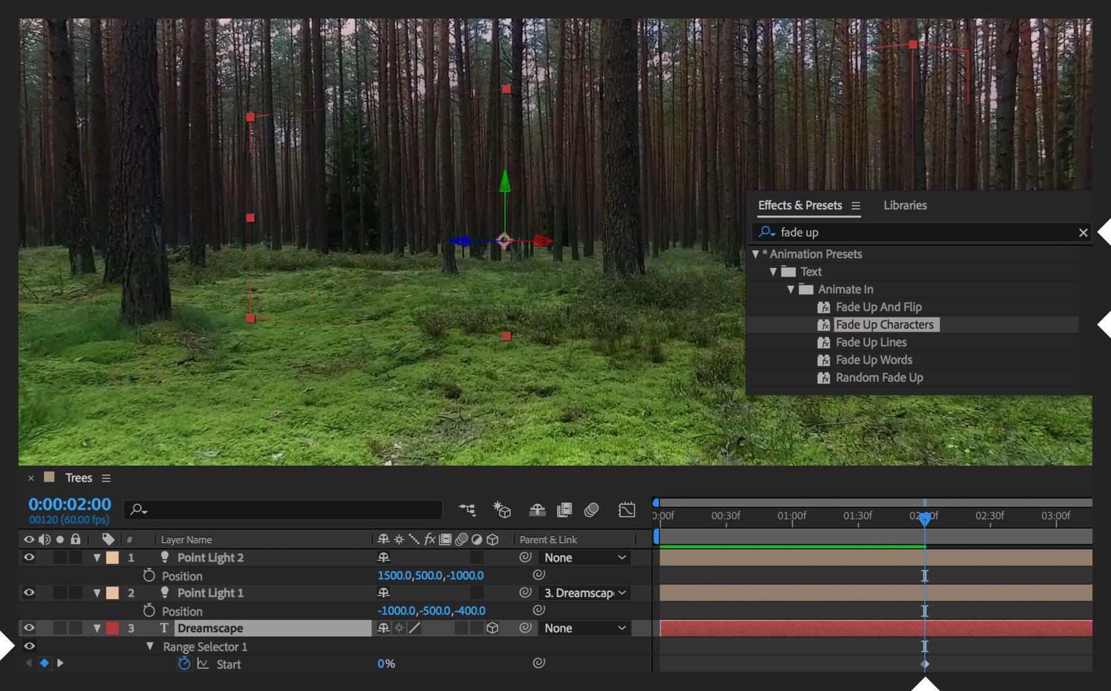Toggle the Range Selector 1 visibility eye
This screenshot has width=1111, height=691.
click(x=28, y=646)
